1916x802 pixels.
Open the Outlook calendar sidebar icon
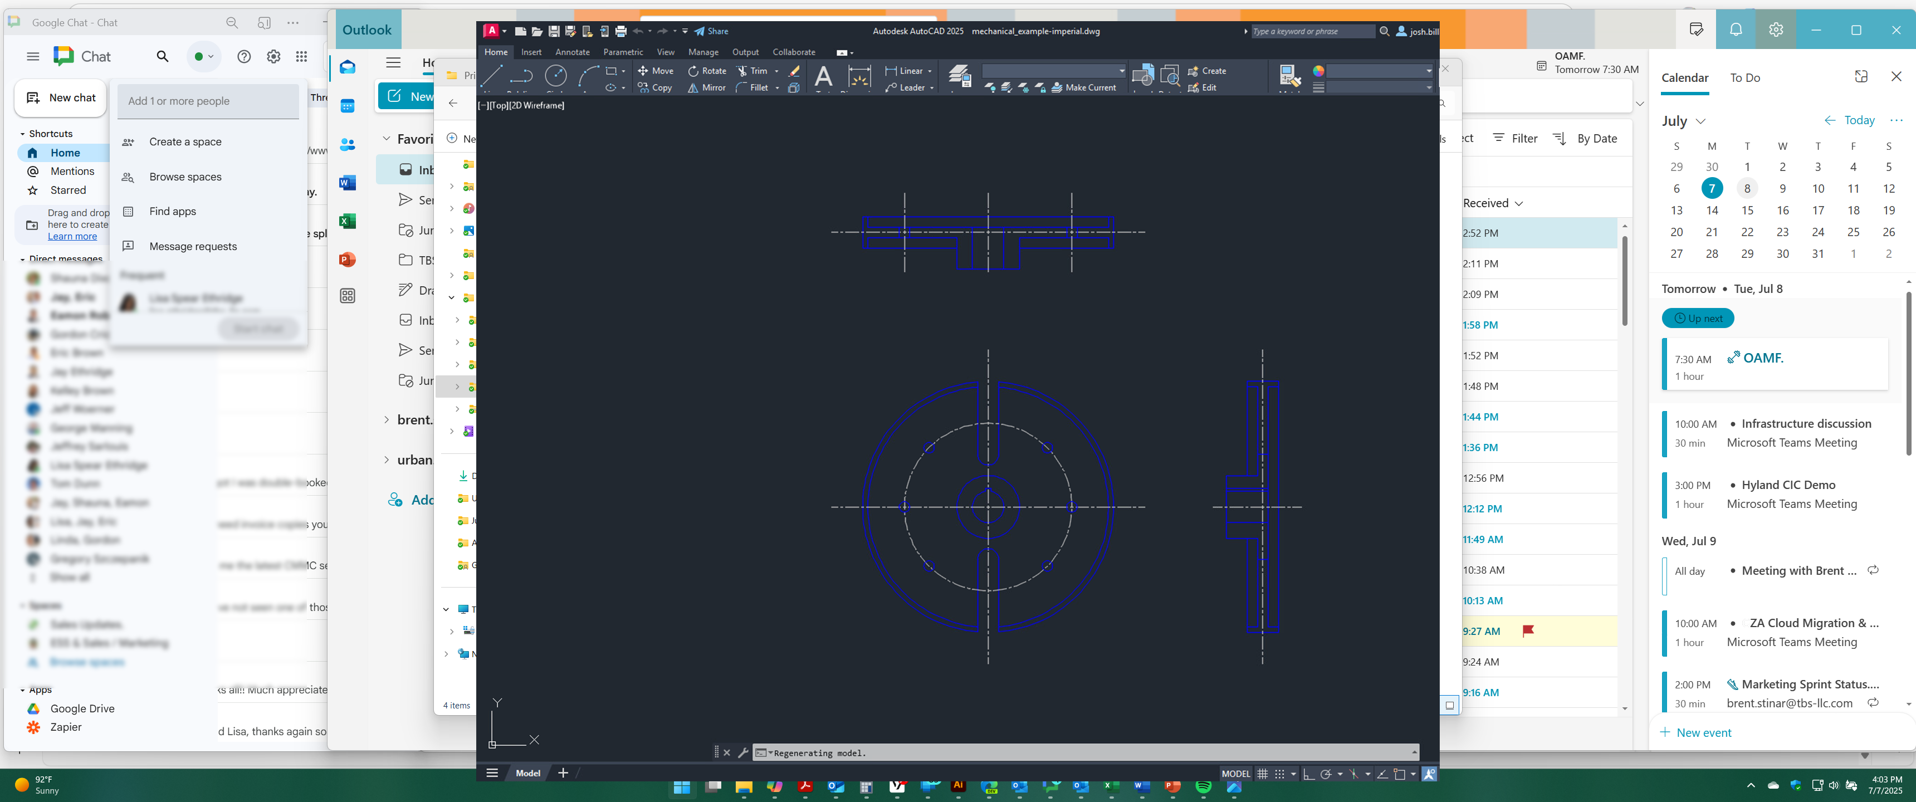[348, 106]
